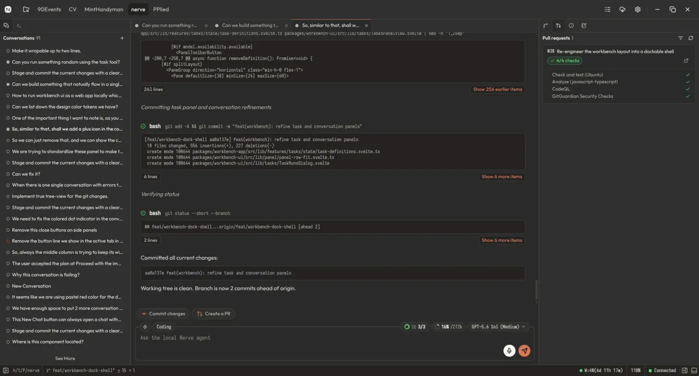Click See More under conversations list
The width and height of the screenshot is (699, 376).
[x=65, y=359]
